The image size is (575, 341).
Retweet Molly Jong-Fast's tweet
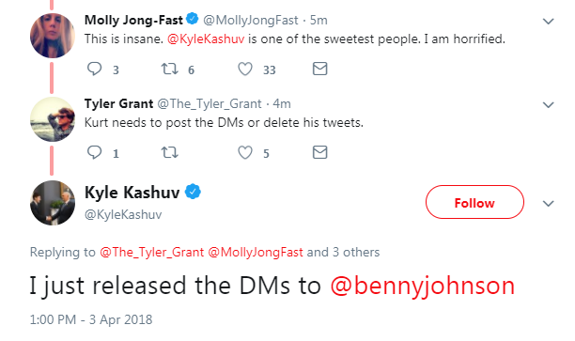[x=170, y=69]
